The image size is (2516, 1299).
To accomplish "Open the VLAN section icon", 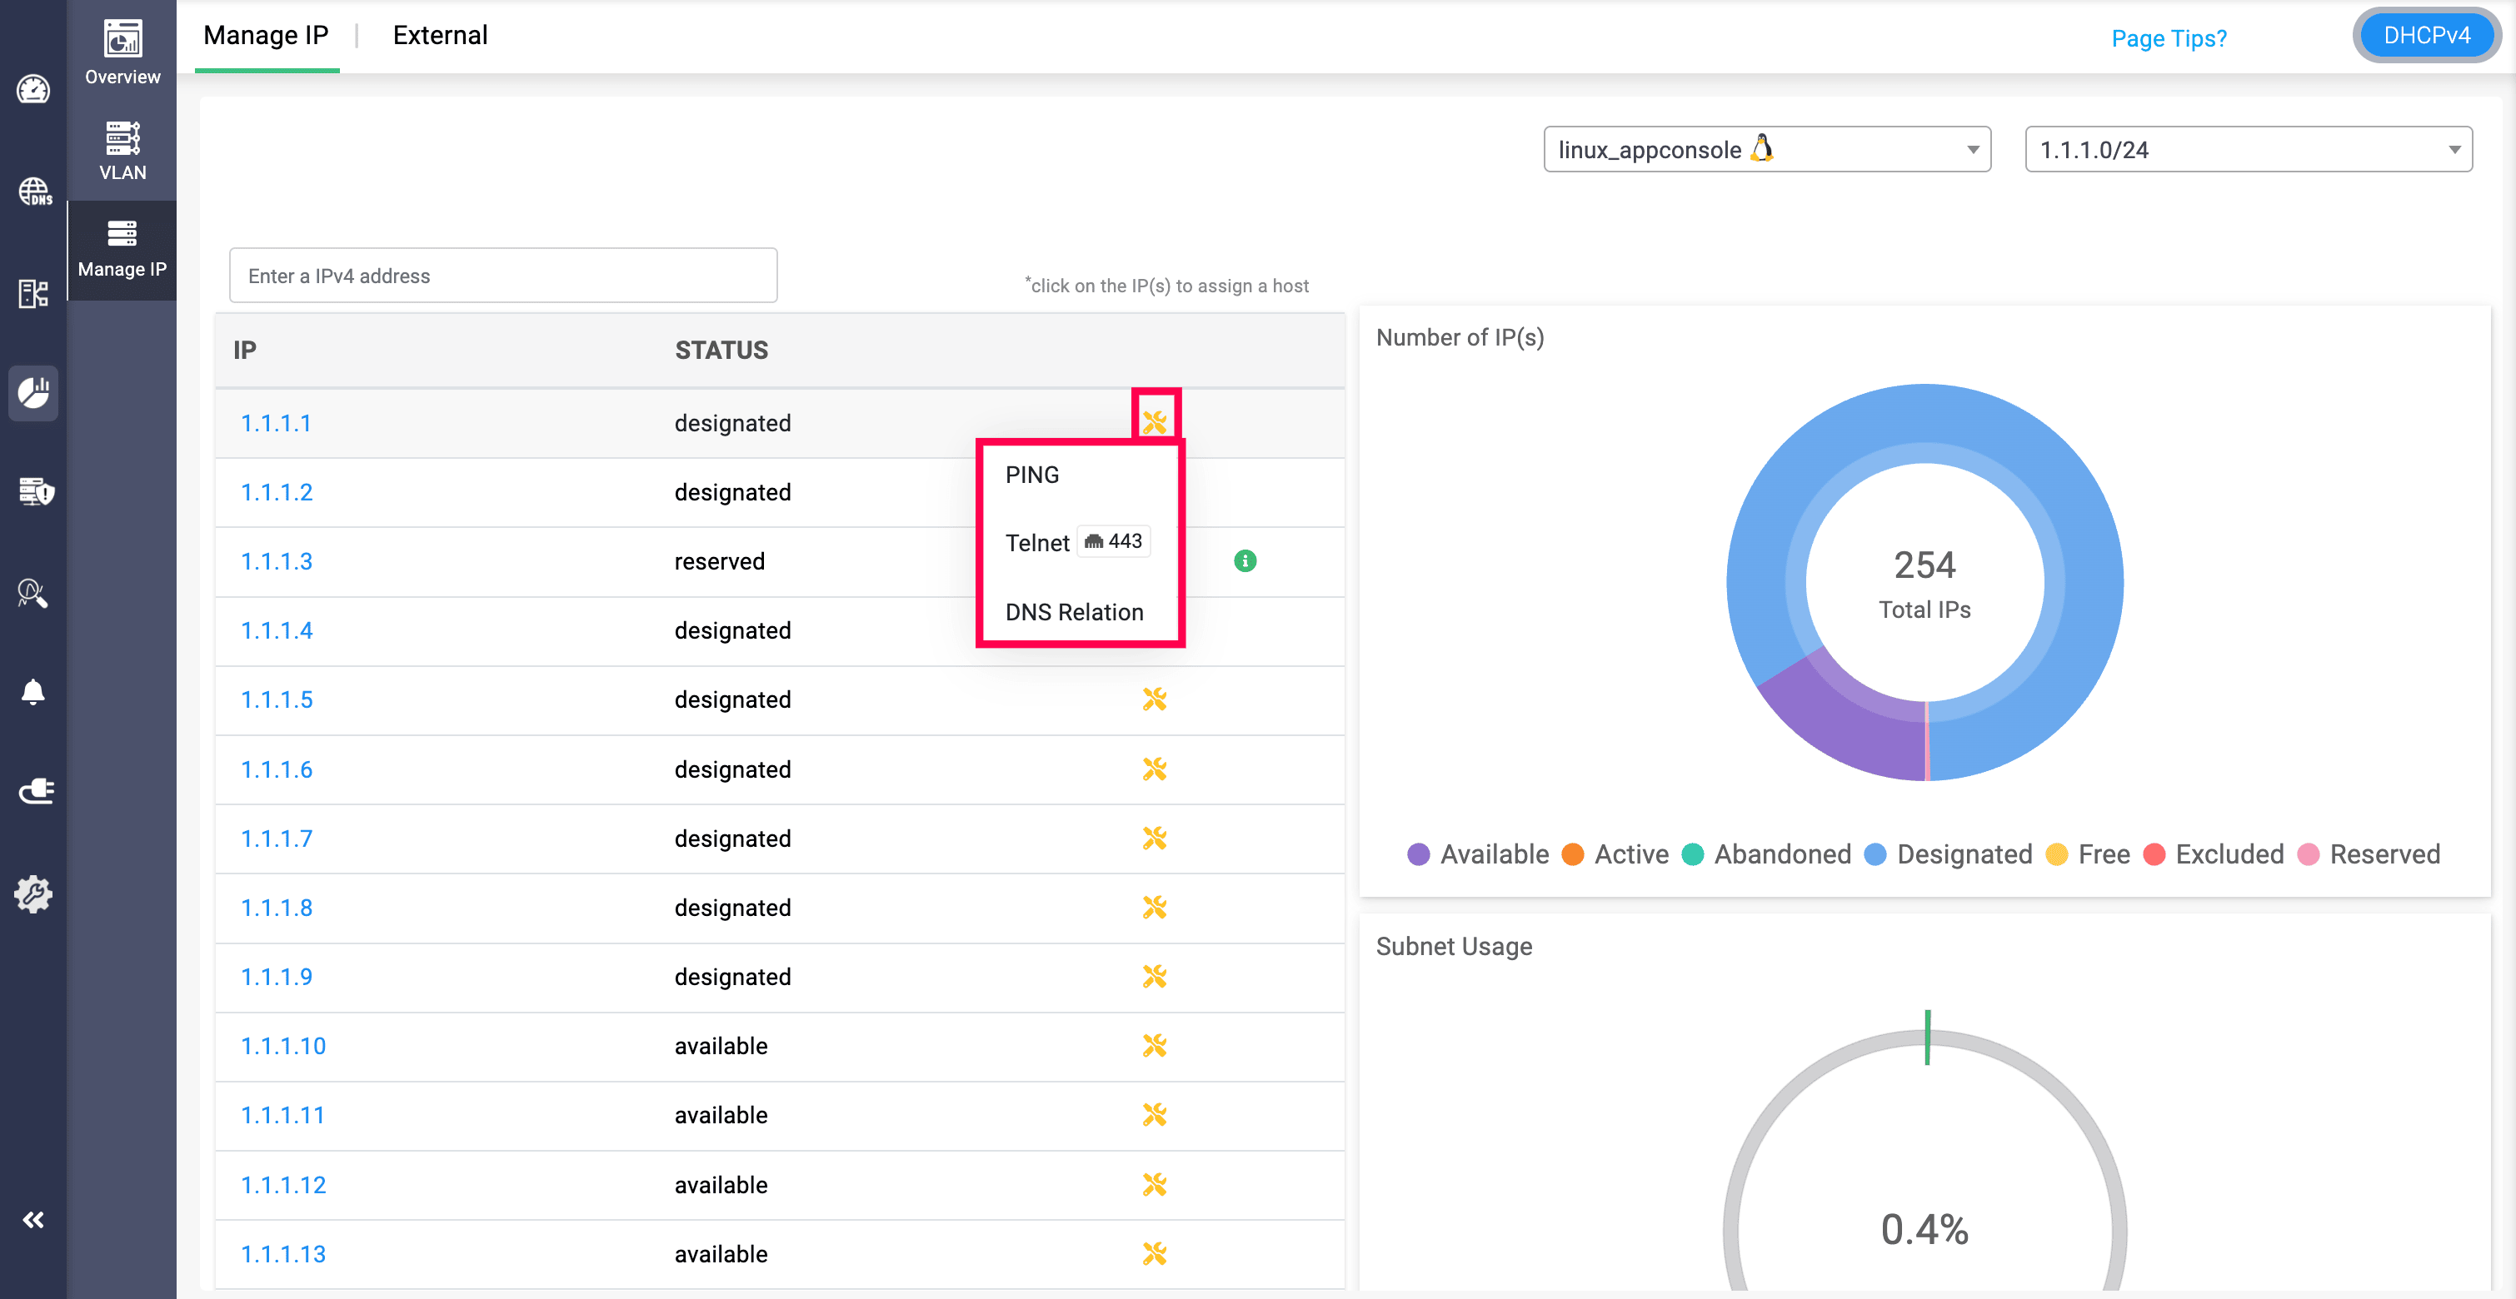I will click(122, 150).
